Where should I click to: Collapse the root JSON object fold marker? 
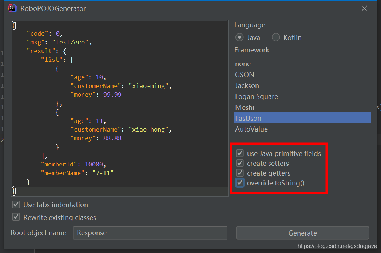coord(13,25)
